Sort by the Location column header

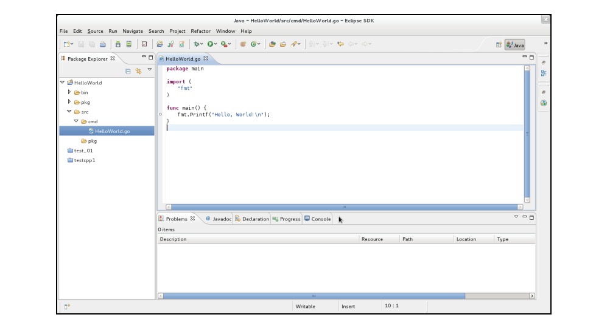[x=474, y=239]
